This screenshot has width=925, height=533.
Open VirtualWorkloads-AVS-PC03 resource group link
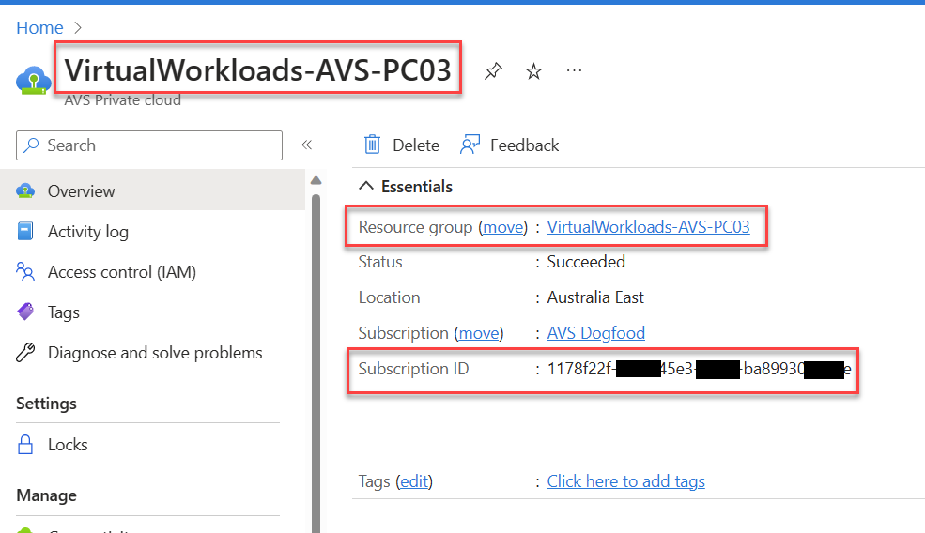[x=648, y=227]
